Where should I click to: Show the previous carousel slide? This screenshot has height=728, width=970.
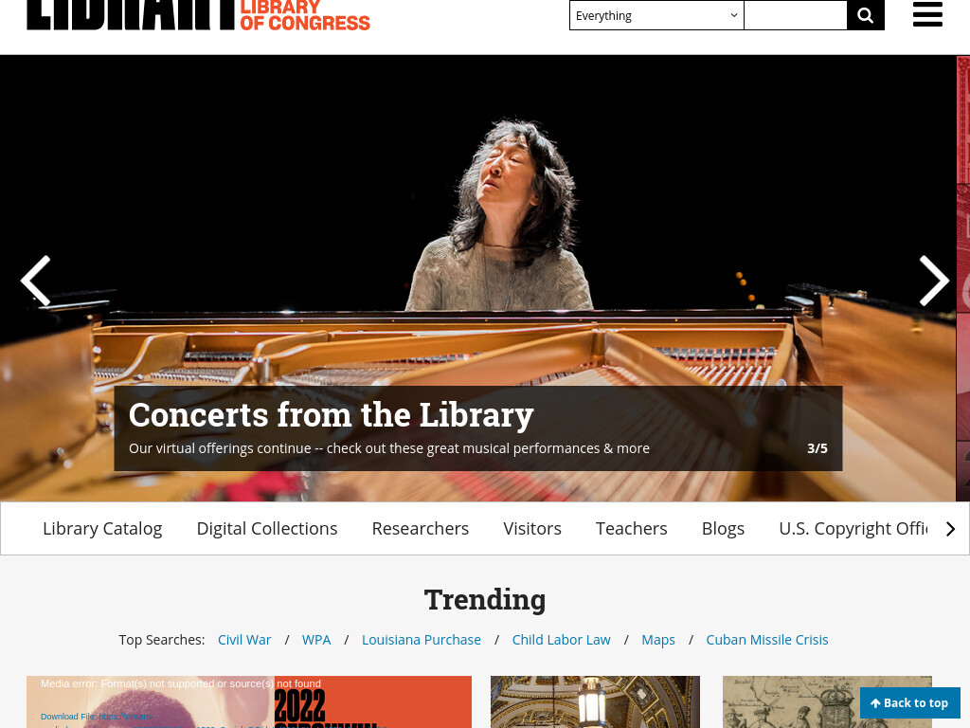[36, 281]
